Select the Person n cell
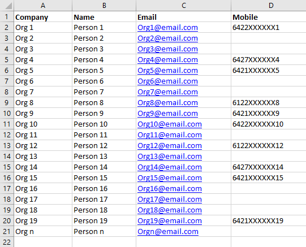 point(104,231)
